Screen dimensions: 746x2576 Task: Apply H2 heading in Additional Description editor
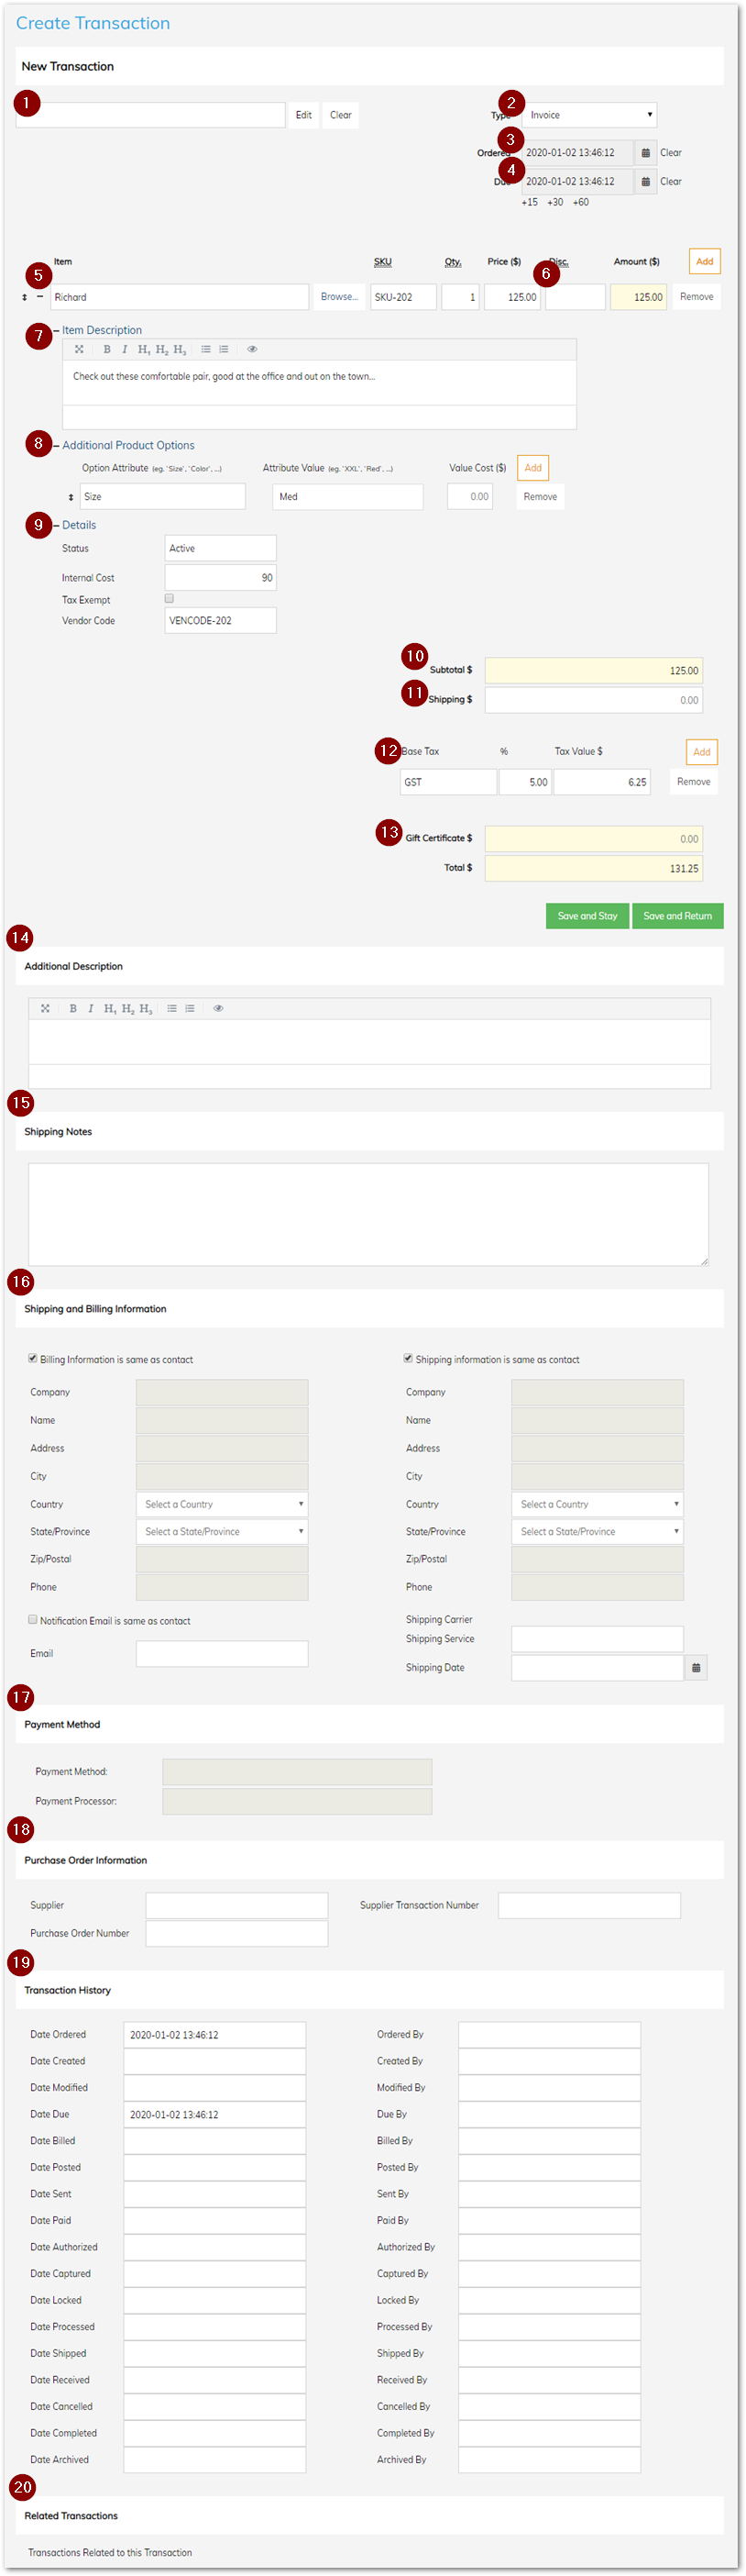tap(127, 1008)
